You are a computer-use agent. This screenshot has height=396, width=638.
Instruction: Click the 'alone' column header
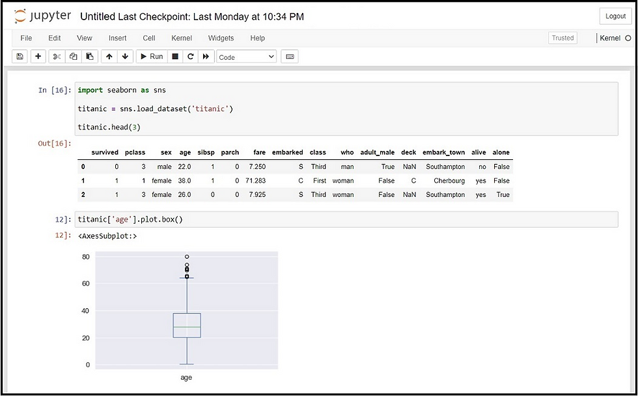501,152
